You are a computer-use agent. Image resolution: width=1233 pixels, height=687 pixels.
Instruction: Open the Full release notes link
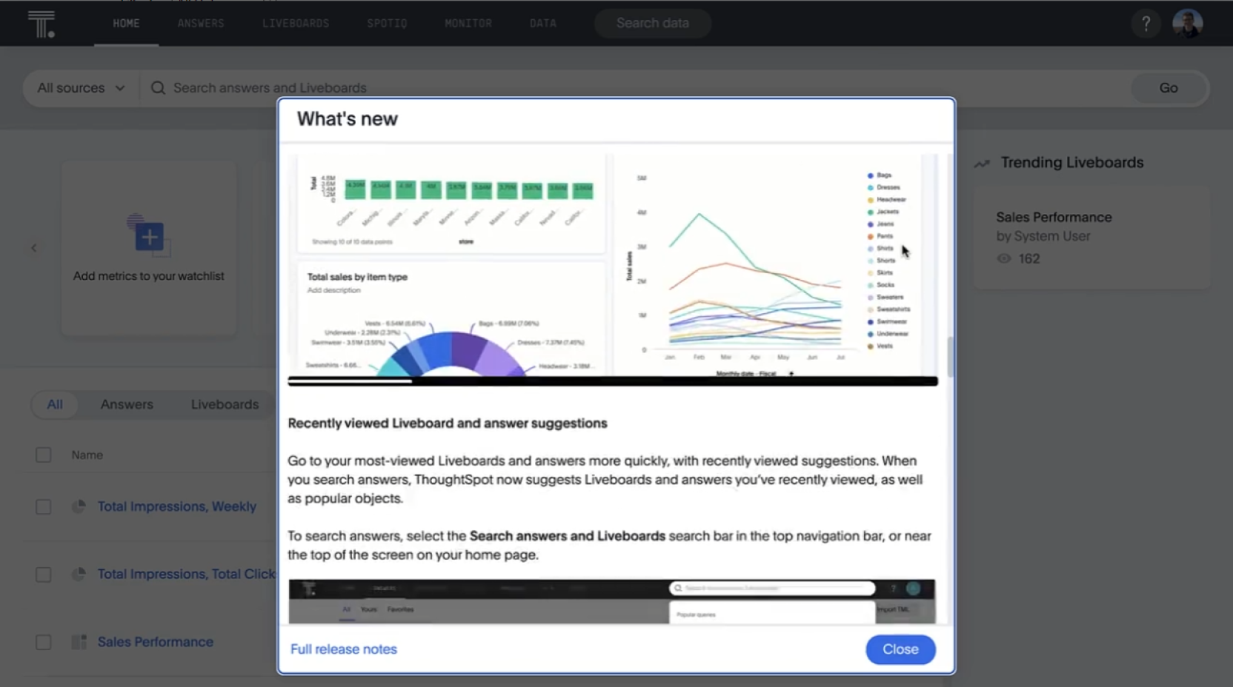344,649
